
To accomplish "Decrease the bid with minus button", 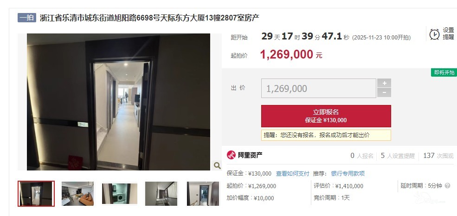I will point(384,92).
